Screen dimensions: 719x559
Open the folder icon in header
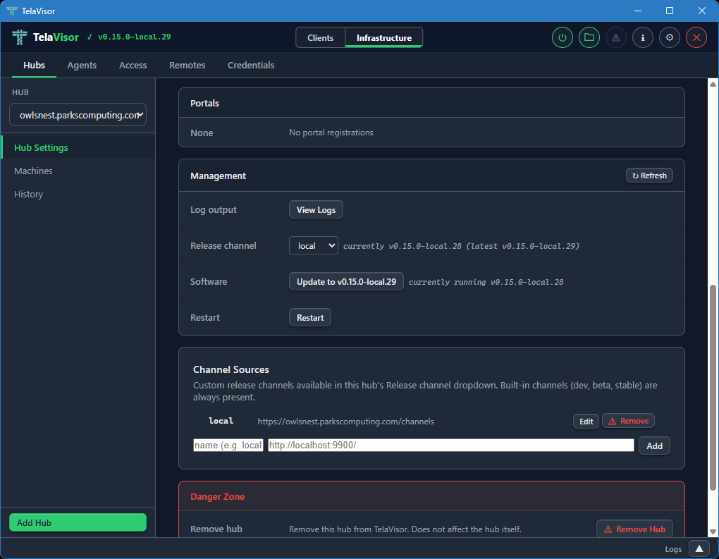click(x=589, y=37)
